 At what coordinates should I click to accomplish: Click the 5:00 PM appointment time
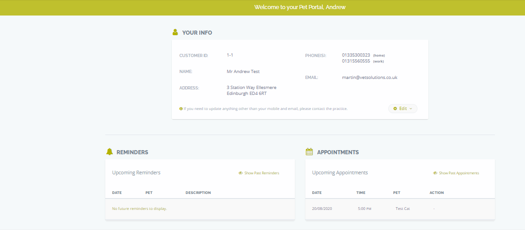pos(365,209)
